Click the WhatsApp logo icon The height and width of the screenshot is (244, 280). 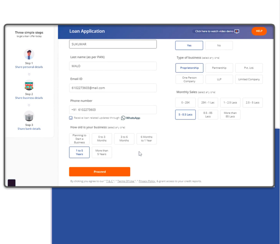click(x=123, y=118)
